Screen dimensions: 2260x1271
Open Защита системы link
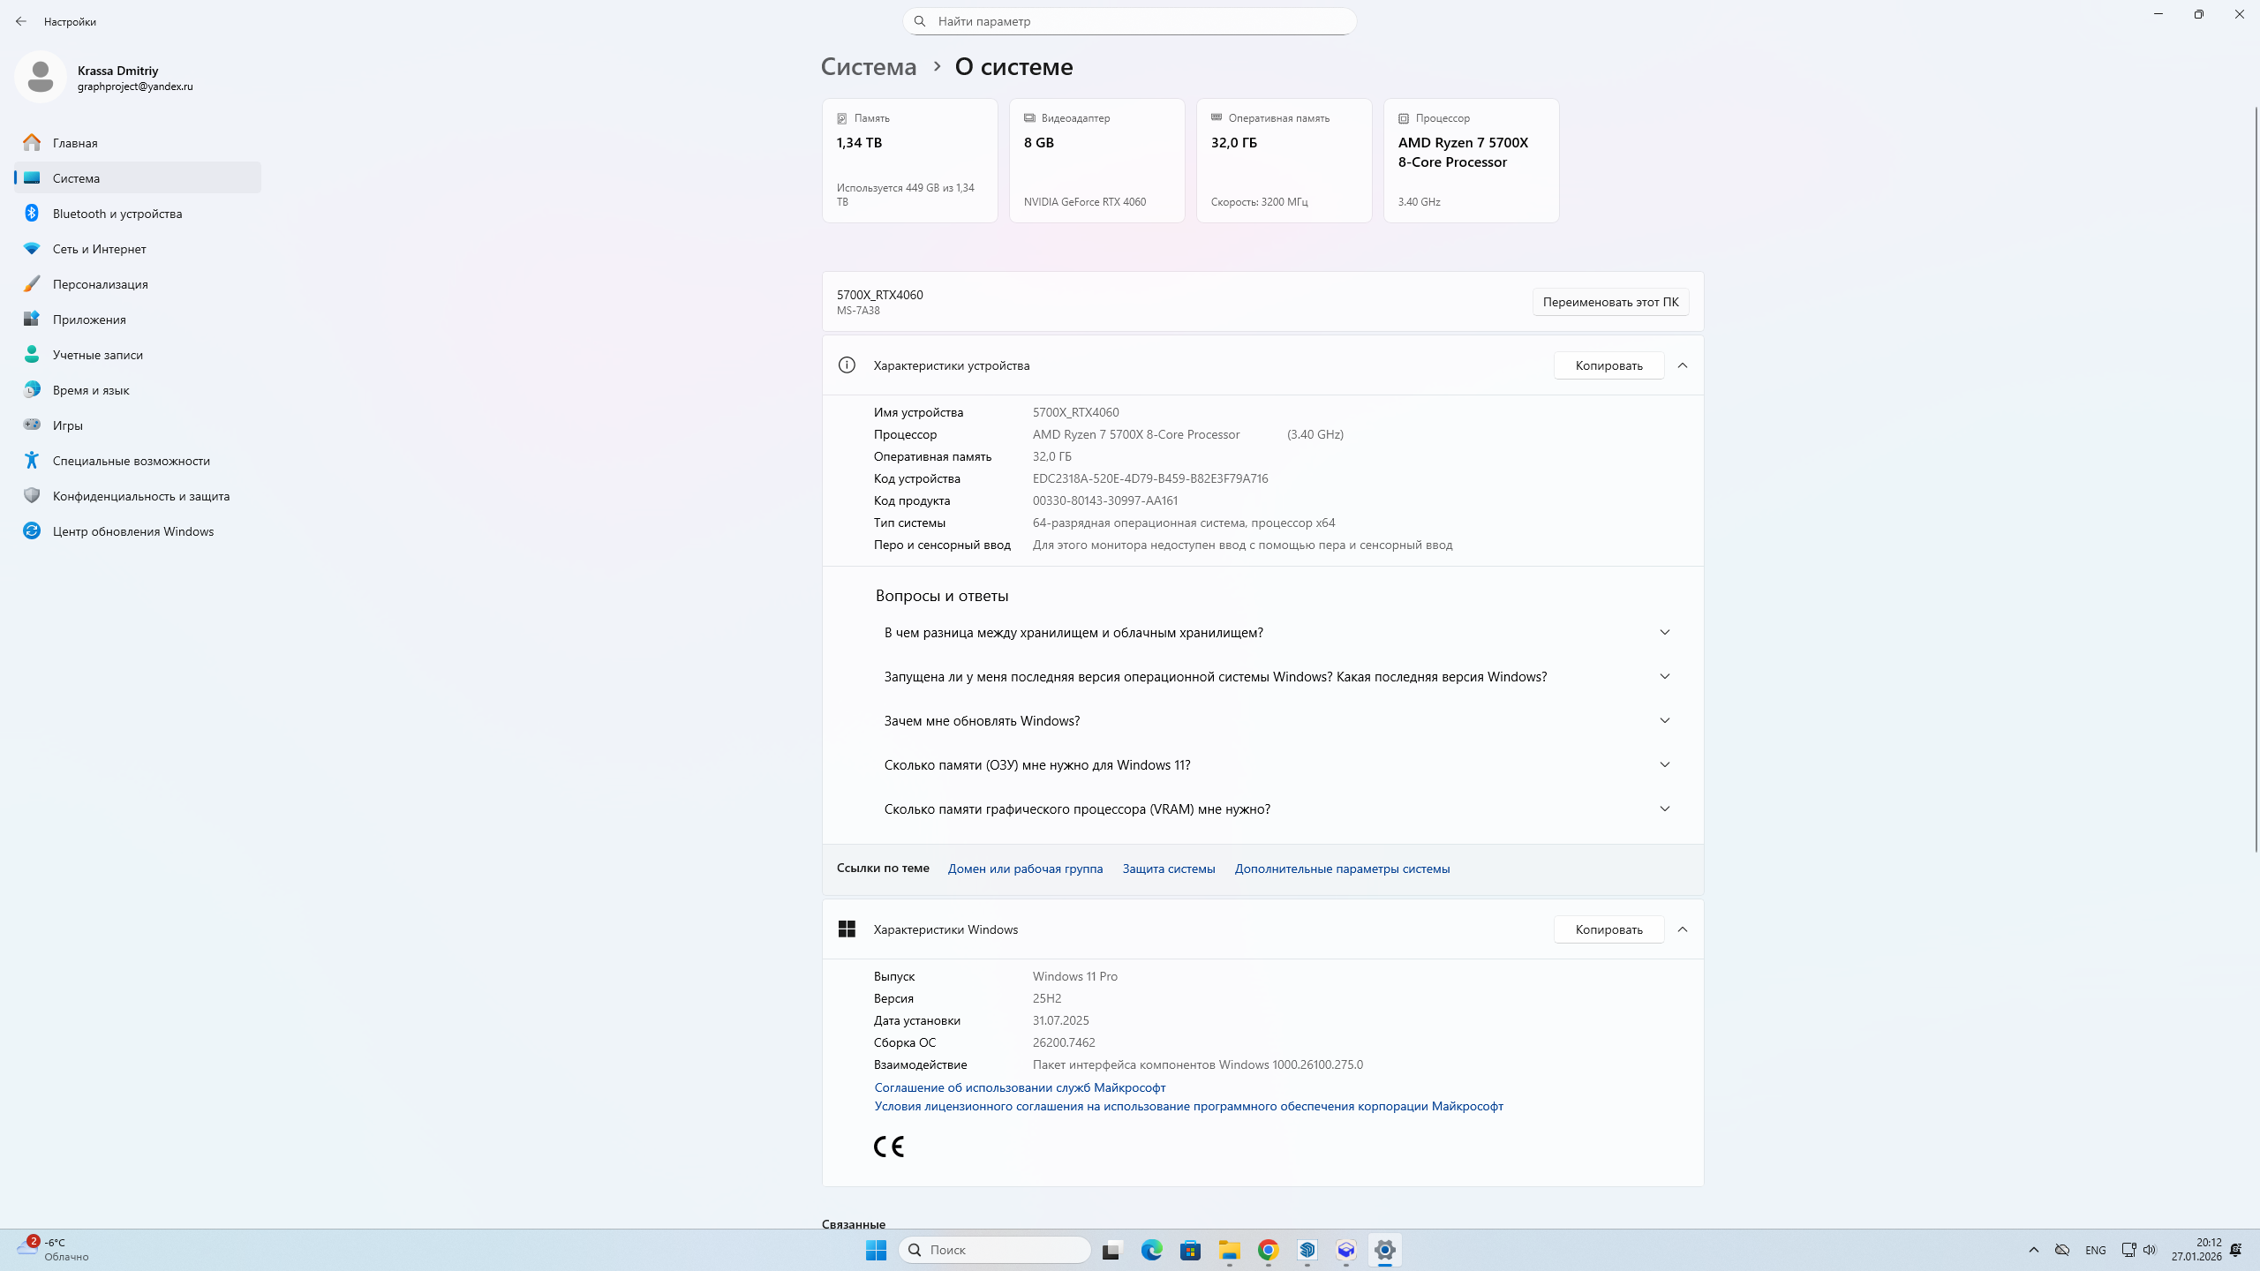1168,869
